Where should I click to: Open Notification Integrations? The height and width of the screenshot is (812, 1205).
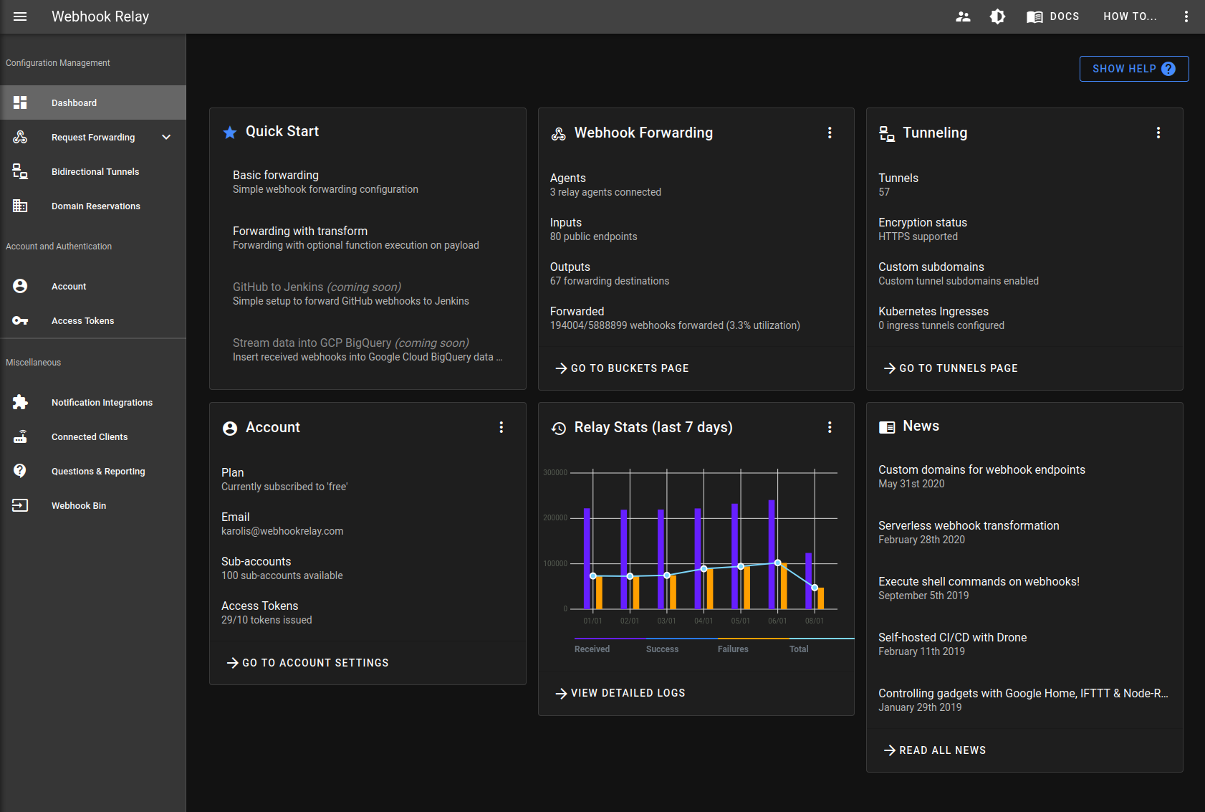coord(102,402)
